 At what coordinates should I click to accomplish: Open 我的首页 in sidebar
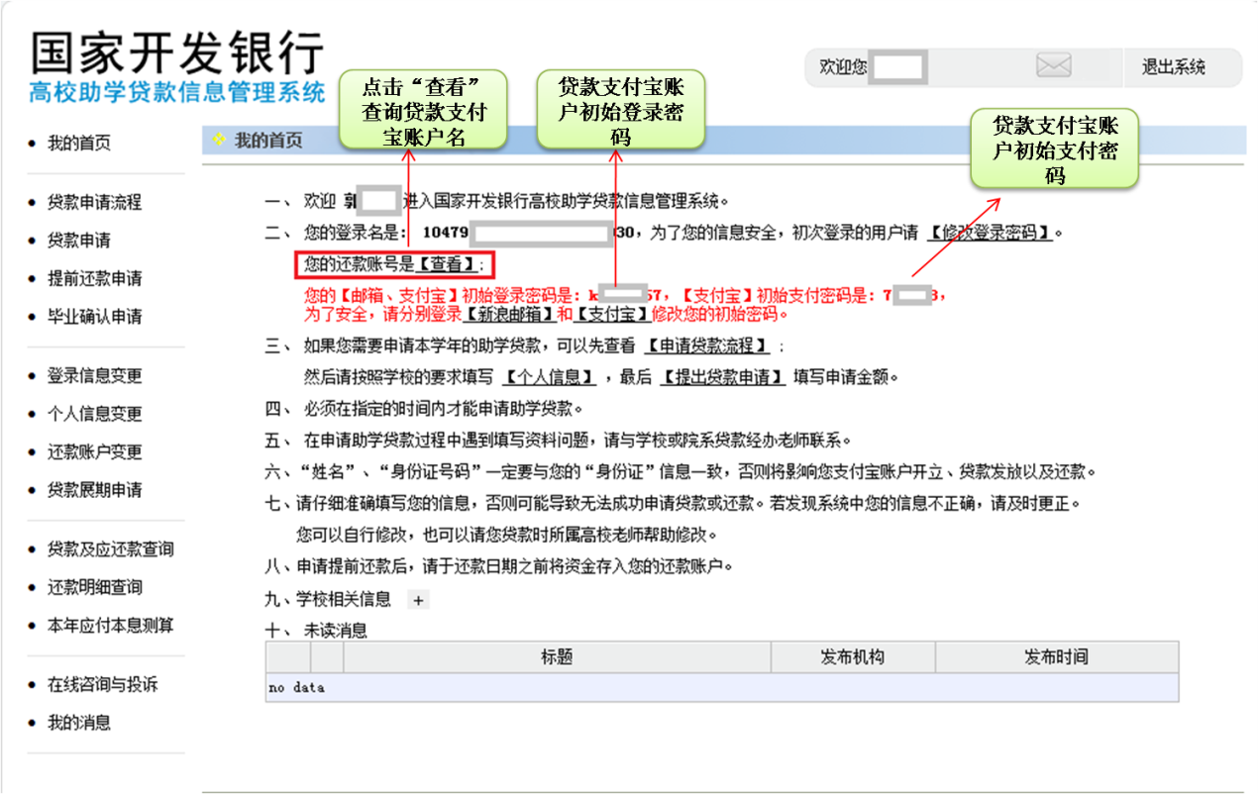coord(79,144)
